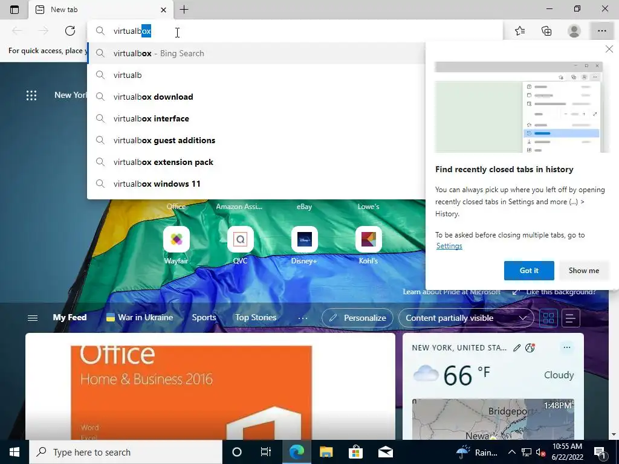Viewport: 619px width, 464px height.
Task: Dismiss the recently closed tabs popup
Action: pos(609,49)
